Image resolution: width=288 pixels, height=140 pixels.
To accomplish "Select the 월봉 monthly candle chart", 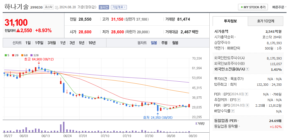I will coord(175,43).
